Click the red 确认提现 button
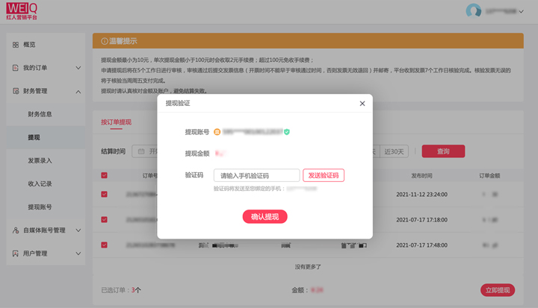This screenshot has width=538, height=308. (265, 217)
